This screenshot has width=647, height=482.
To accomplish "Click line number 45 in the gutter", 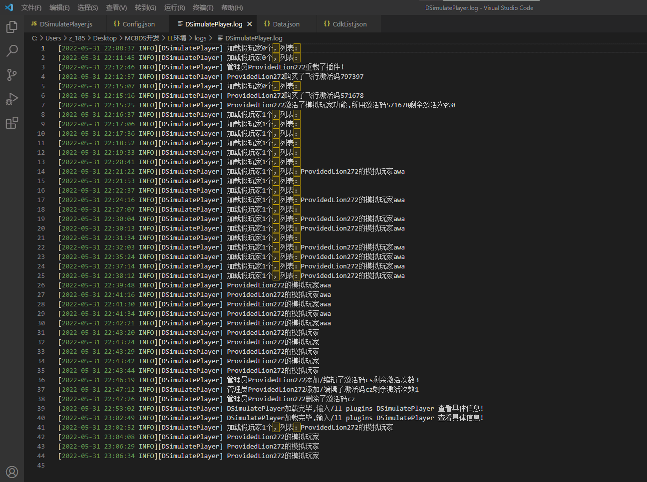I will (41, 466).
